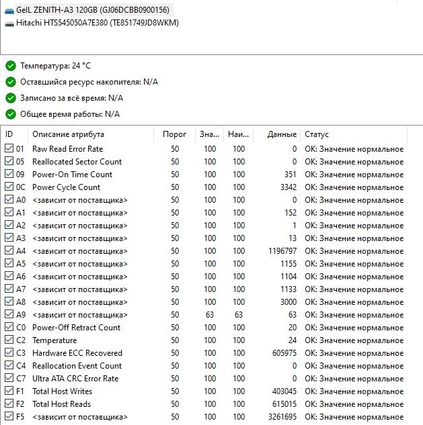Click data value 1155 in row A5
This screenshot has width=423, height=425.
289,264
